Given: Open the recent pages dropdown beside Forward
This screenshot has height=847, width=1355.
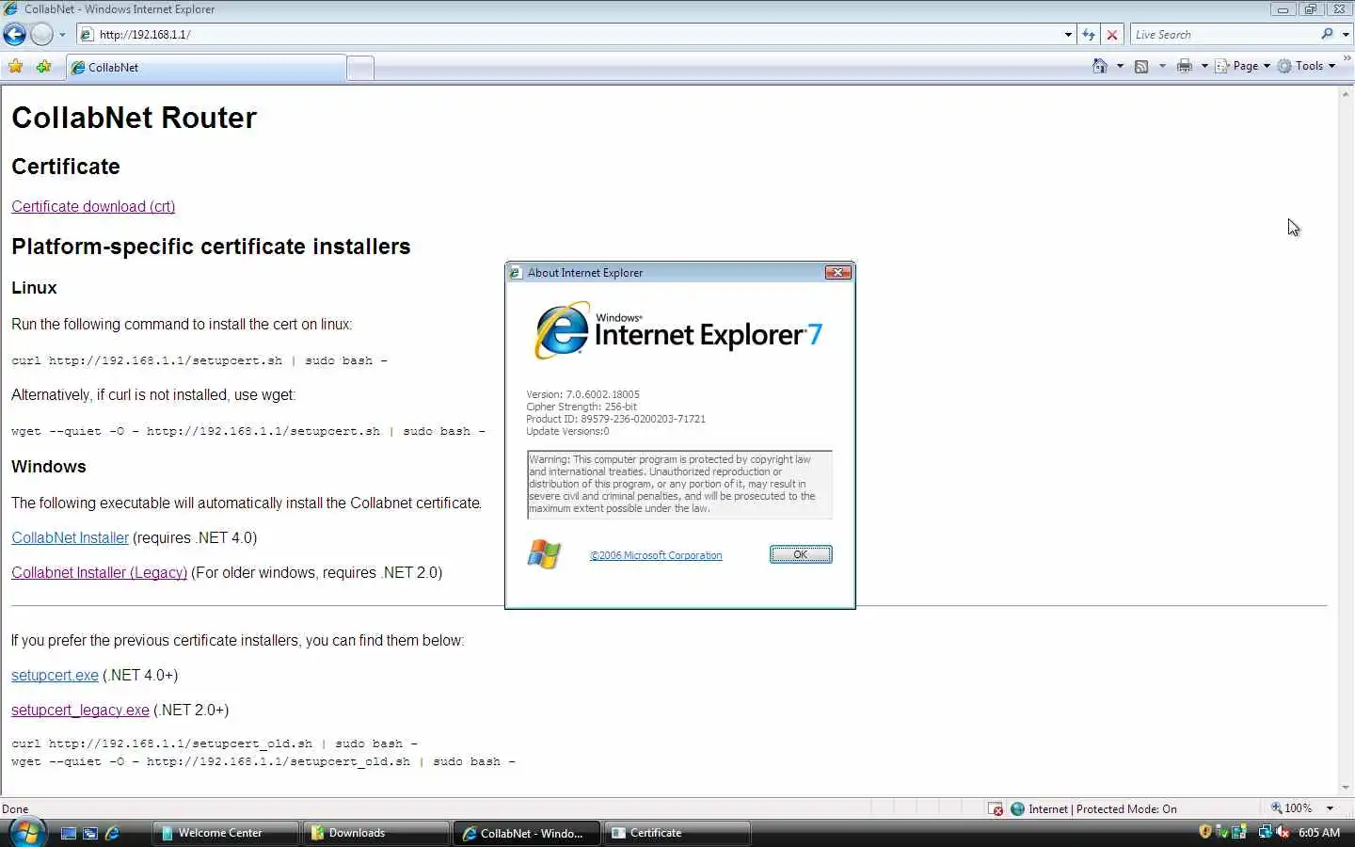Looking at the screenshot, I should click(x=62, y=35).
